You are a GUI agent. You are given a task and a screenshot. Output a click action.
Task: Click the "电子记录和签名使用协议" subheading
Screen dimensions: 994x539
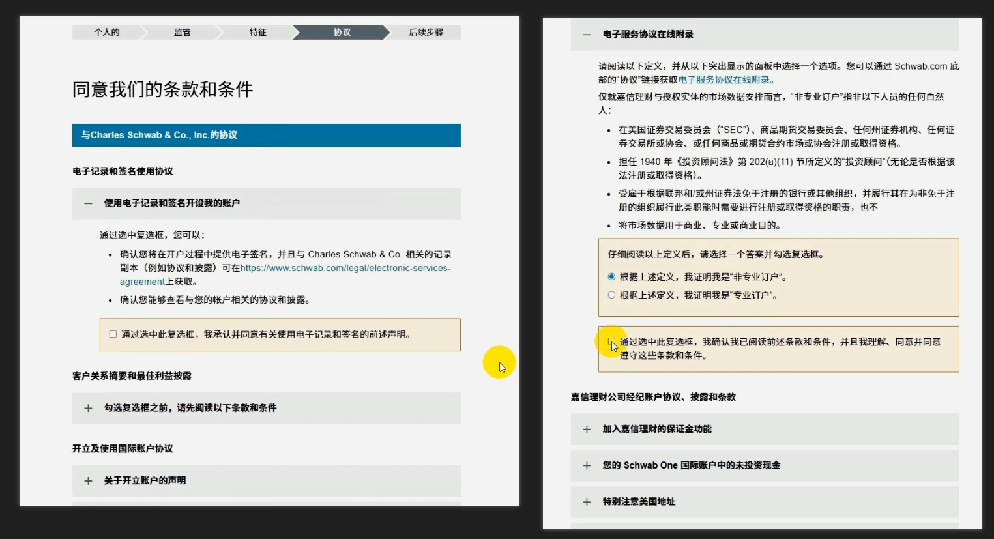(x=123, y=171)
